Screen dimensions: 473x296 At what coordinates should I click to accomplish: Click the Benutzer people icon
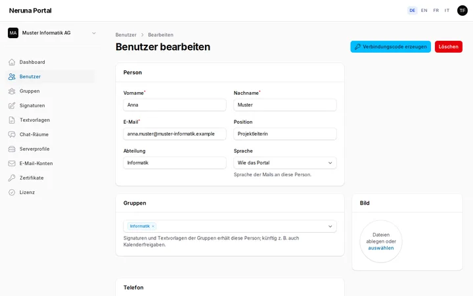[12, 77]
